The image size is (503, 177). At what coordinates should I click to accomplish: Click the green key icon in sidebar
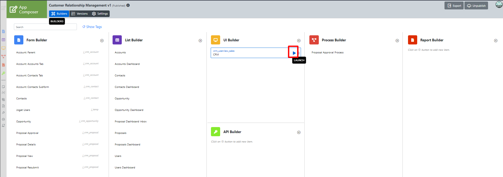point(3,73)
